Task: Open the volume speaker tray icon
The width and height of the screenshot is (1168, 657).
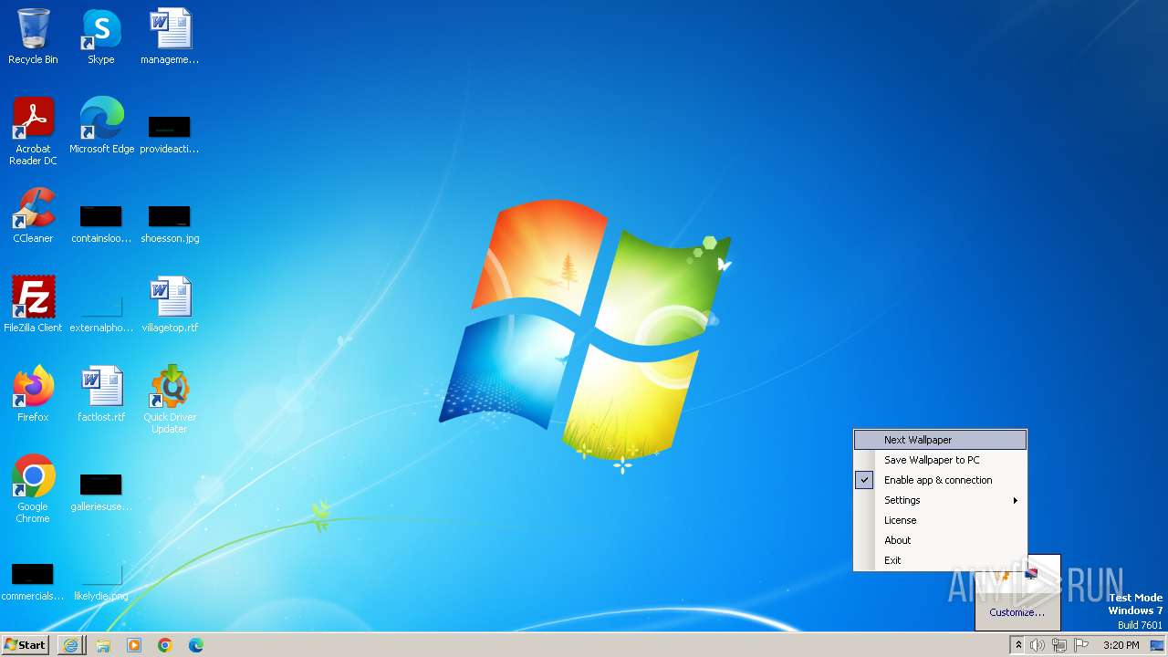Action: tap(1038, 645)
